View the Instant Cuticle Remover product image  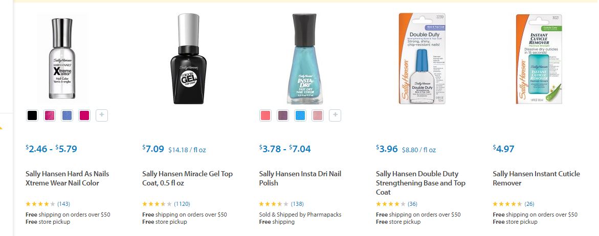[539, 59]
